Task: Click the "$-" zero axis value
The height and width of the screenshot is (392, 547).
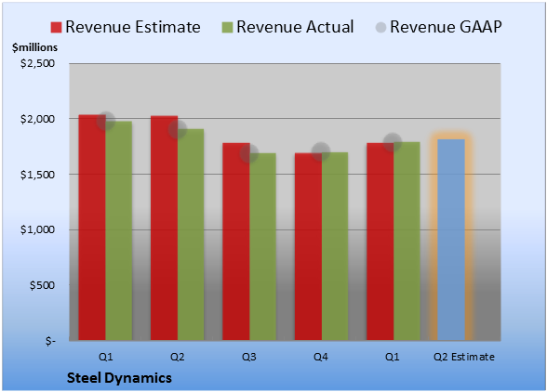Action: coord(50,341)
